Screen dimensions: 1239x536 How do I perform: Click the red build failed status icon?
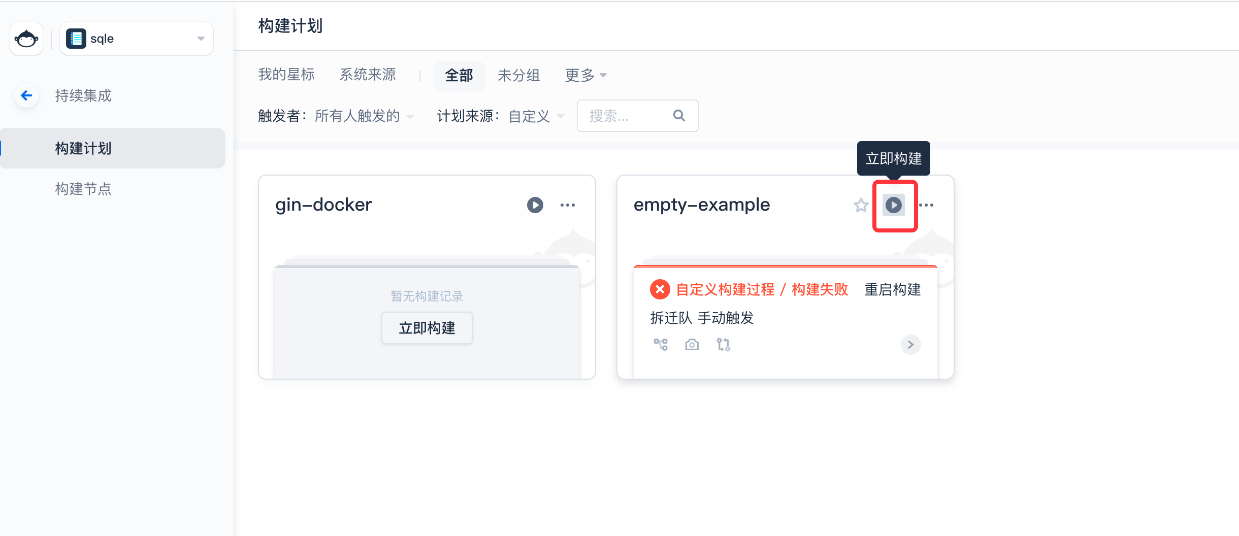660,289
